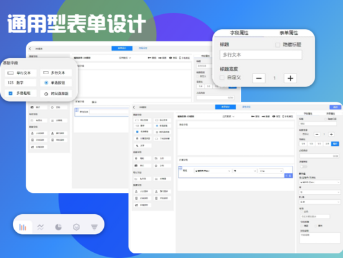This screenshot has height=258, width=343.
Task: Open the second header tab in front window
Action: tap(246, 107)
